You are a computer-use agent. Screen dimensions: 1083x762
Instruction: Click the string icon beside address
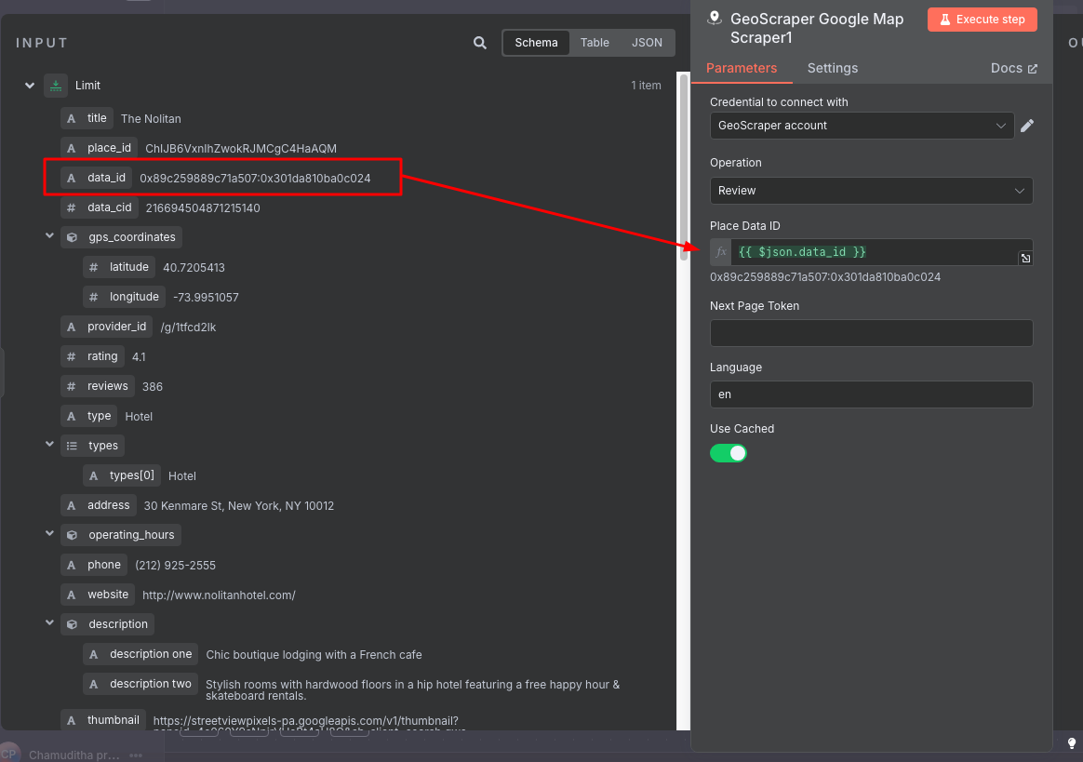[71, 506]
